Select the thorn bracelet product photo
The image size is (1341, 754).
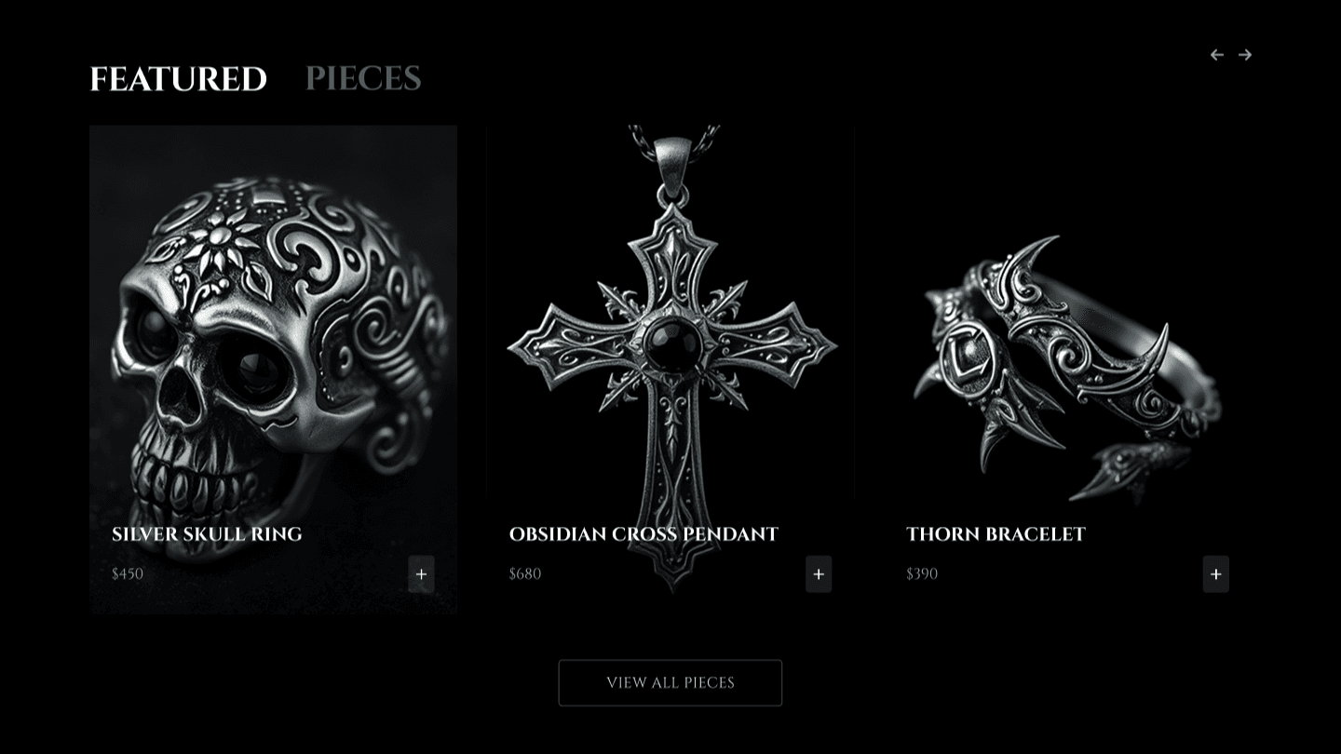coord(1067,370)
